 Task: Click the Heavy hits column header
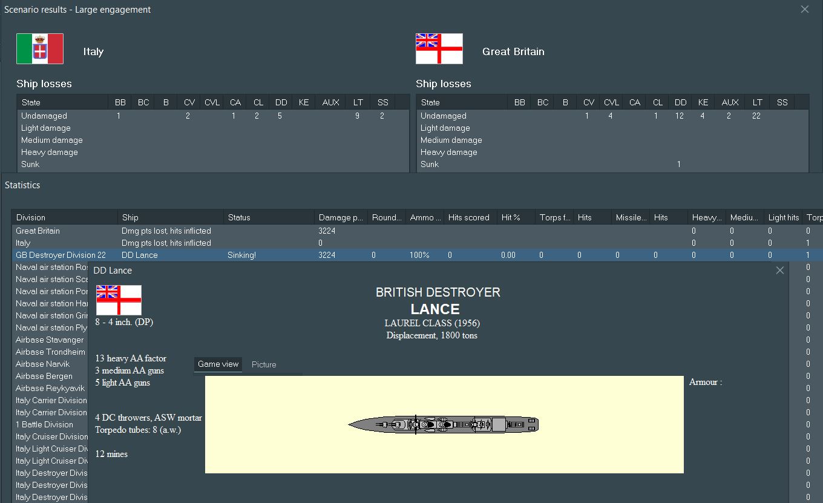706,217
